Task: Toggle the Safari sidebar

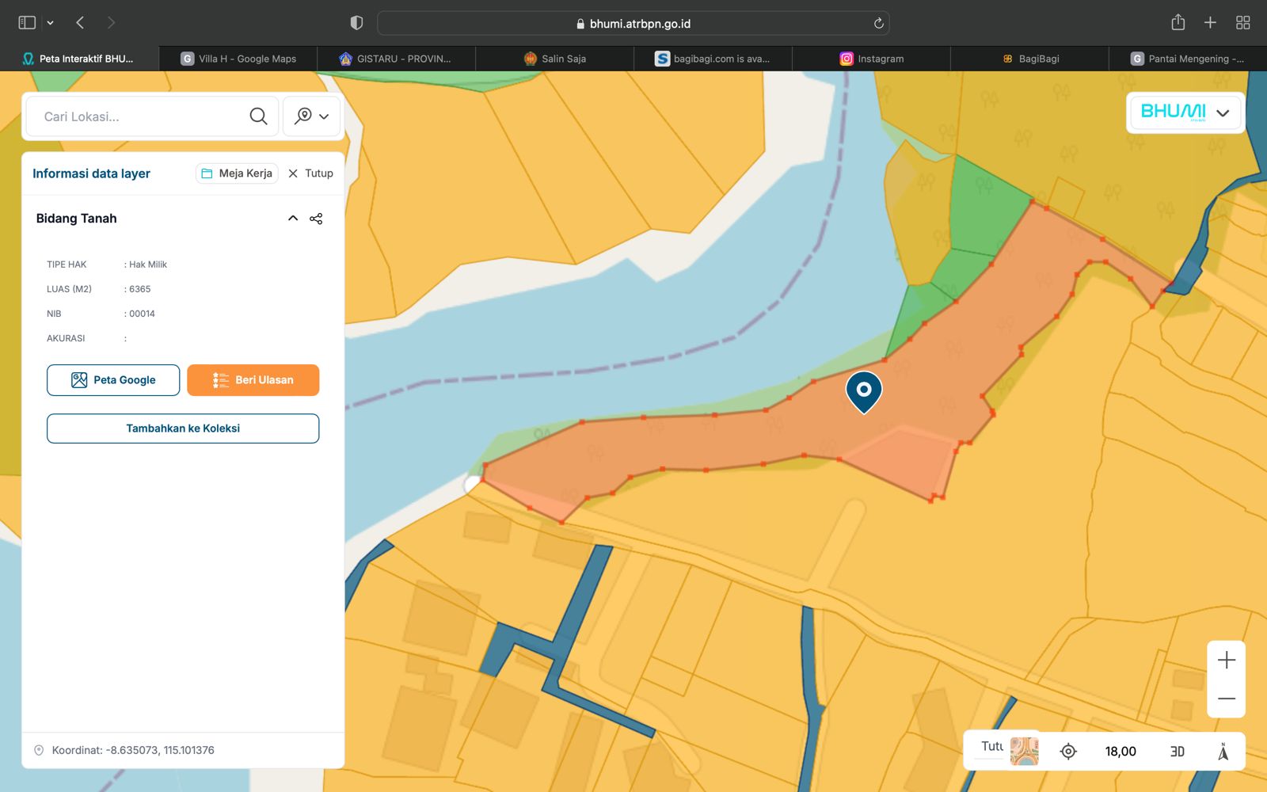Action: click(x=27, y=23)
